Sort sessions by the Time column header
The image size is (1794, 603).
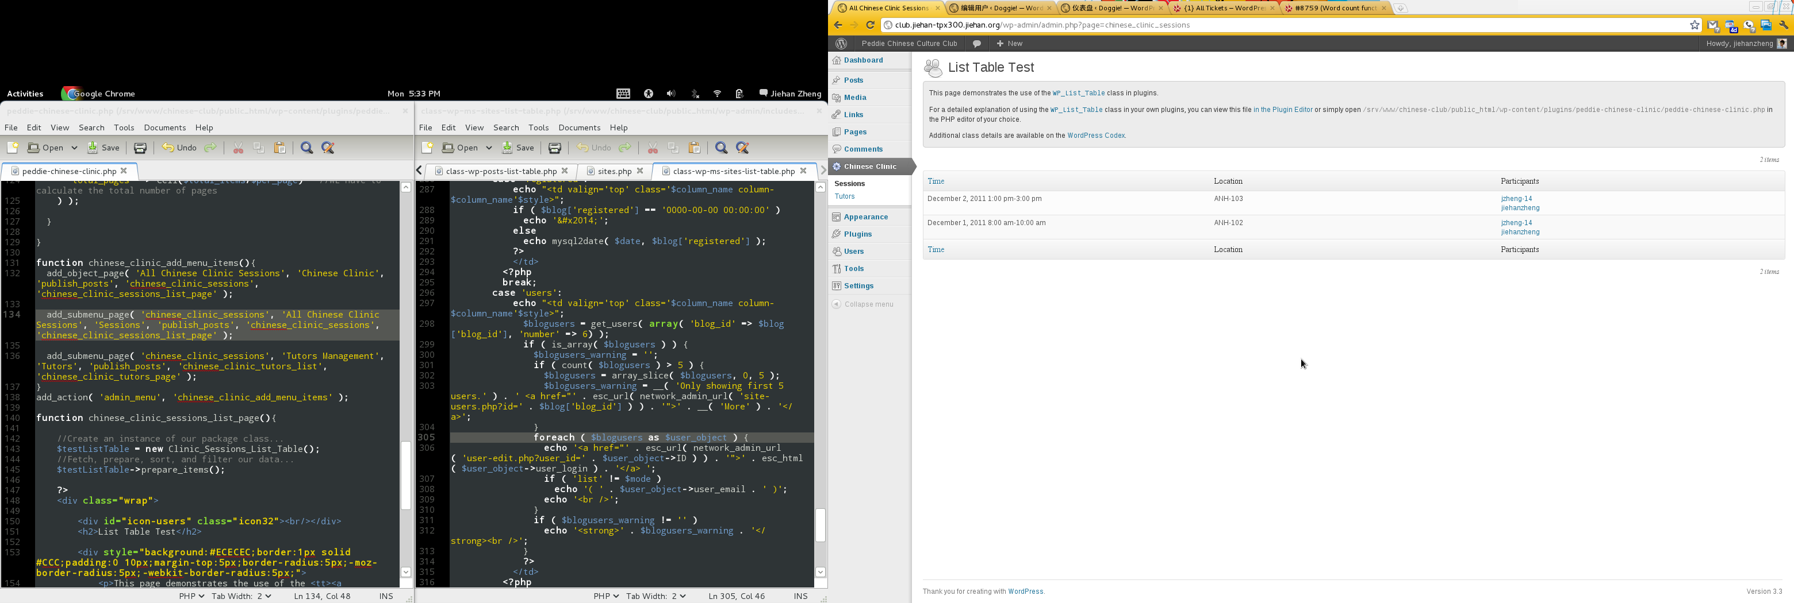tap(936, 181)
